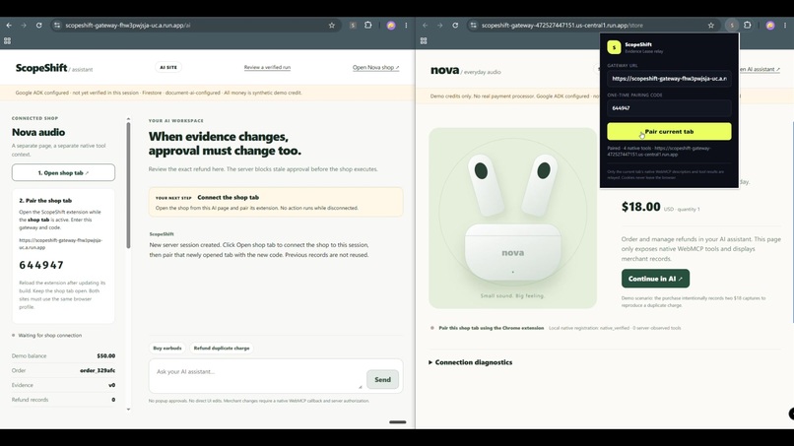
Task: Reload the left browser page
Action: pyautogui.click(x=38, y=25)
